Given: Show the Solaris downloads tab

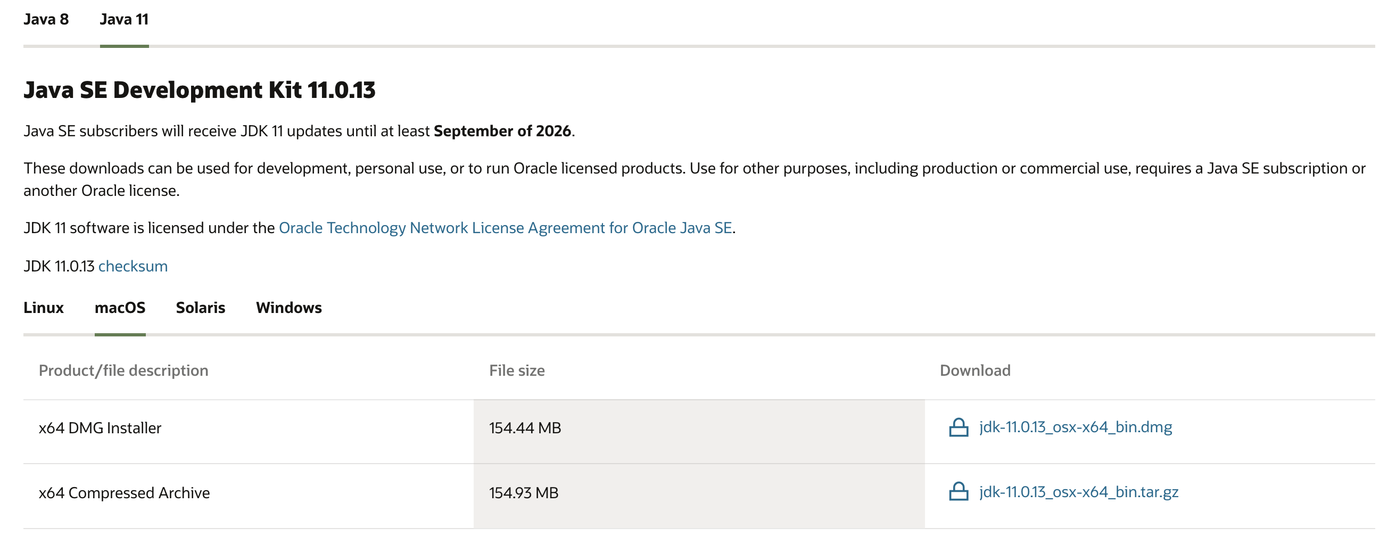Looking at the screenshot, I should pos(201,308).
